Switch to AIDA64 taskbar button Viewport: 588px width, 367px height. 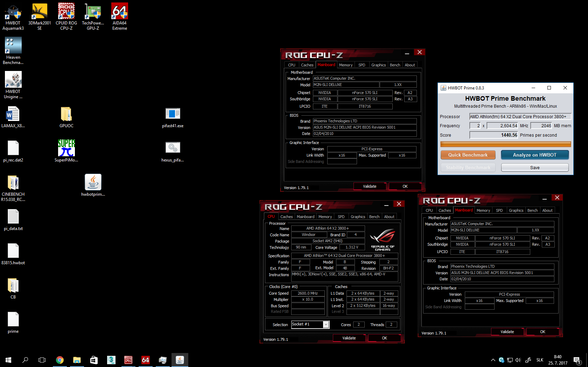pyautogui.click(x=146, y=360)
